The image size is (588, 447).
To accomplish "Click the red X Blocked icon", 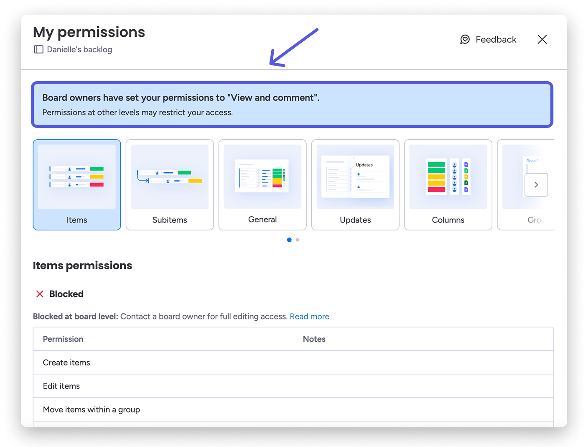I will [40, 294].
